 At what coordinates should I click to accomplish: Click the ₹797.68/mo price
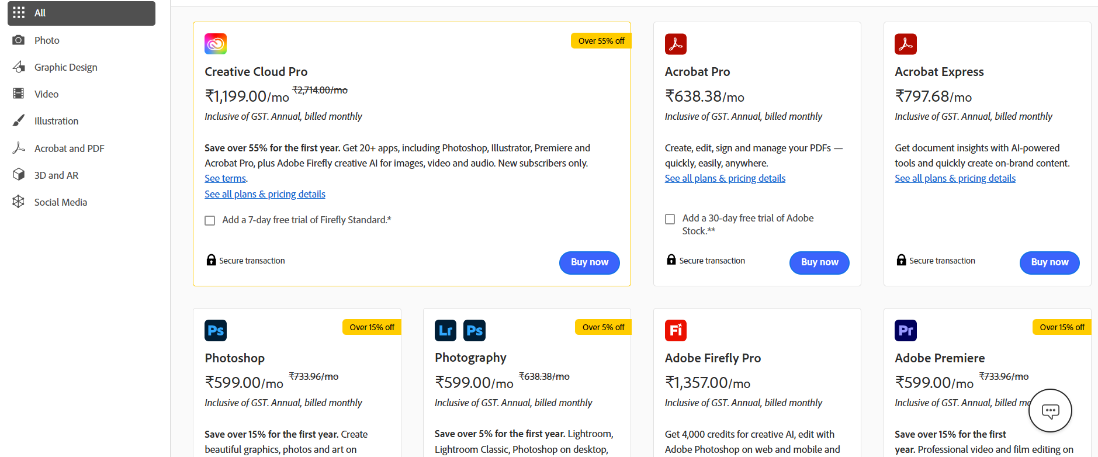[x=933, y=96]
